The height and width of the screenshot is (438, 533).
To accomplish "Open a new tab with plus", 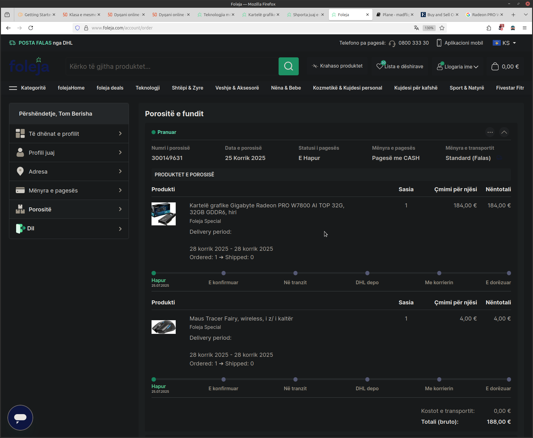I will pos(513,15).
